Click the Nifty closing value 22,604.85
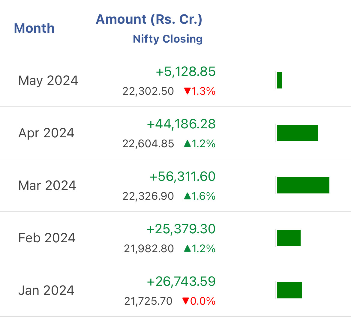Viewport: 351px width, 323px height. (x=148, y=144)
